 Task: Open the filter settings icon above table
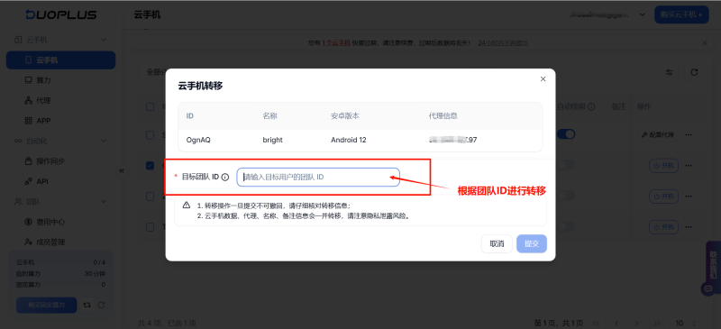click(x=669, y=72)
